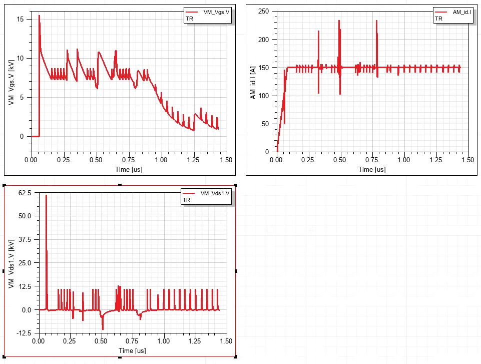The width and height of the screenshot is (481, 364).
Task: Click the TR label in the VM_Vds1.V legend
Action: [x=186, y=200]
